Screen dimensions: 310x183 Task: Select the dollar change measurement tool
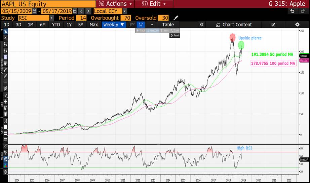click(x=5, y=51)
